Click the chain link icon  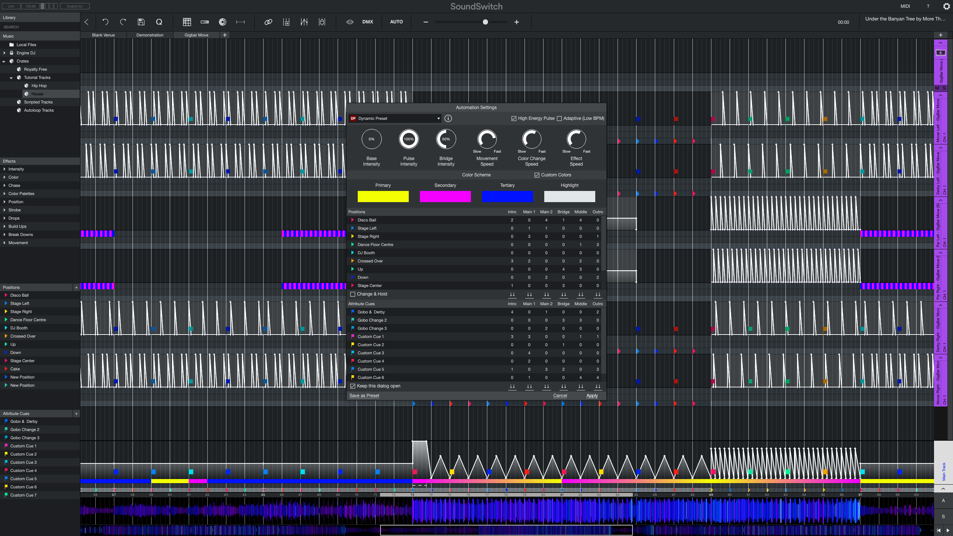268,22
